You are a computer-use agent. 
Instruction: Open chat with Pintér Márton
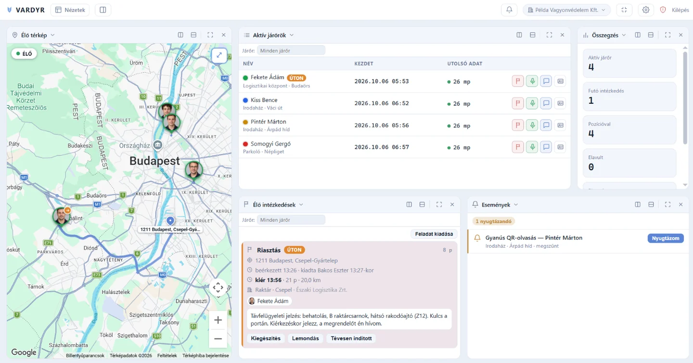(546, 125)
